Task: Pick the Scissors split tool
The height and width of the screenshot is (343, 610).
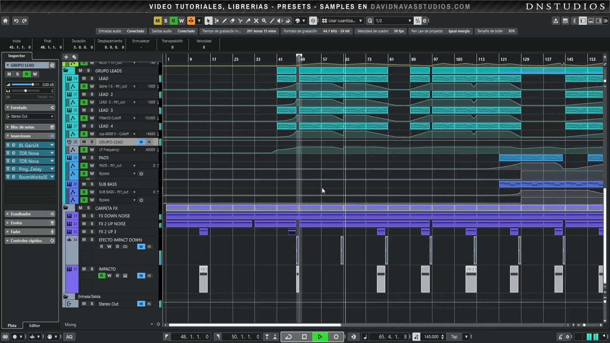Action: 240,21
